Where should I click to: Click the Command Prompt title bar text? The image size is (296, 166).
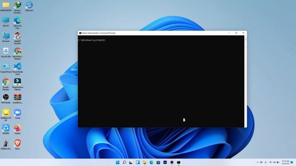point(99,33)
